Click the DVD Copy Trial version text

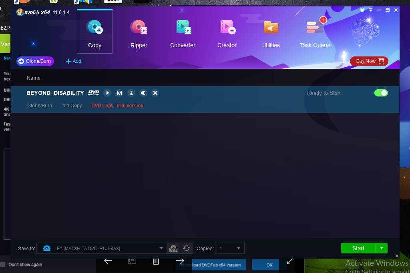(117, 106)
